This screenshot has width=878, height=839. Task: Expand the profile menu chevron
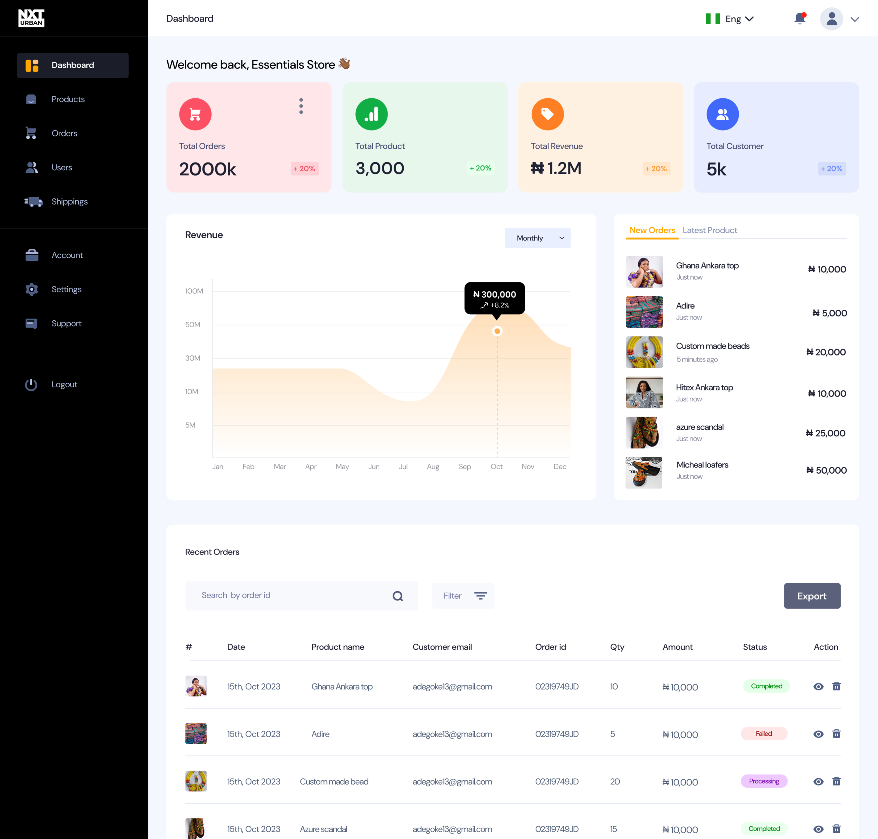click(855, 19)
